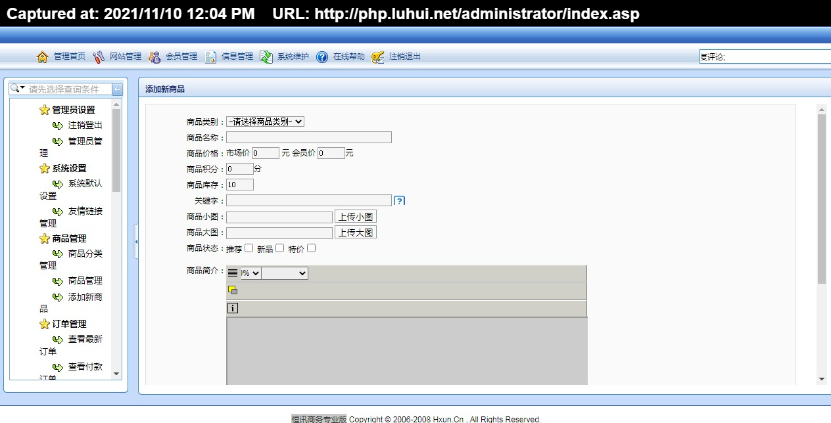Click inside the 商品简介 editor text area

[407, 351]
